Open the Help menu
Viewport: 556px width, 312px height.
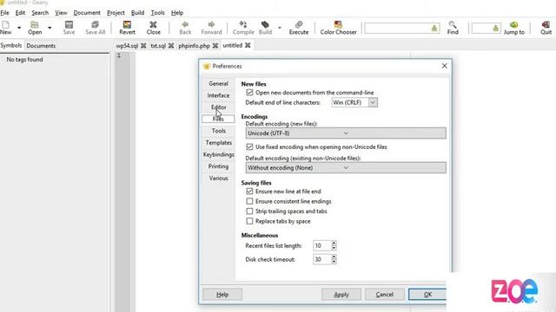point(177,13)
